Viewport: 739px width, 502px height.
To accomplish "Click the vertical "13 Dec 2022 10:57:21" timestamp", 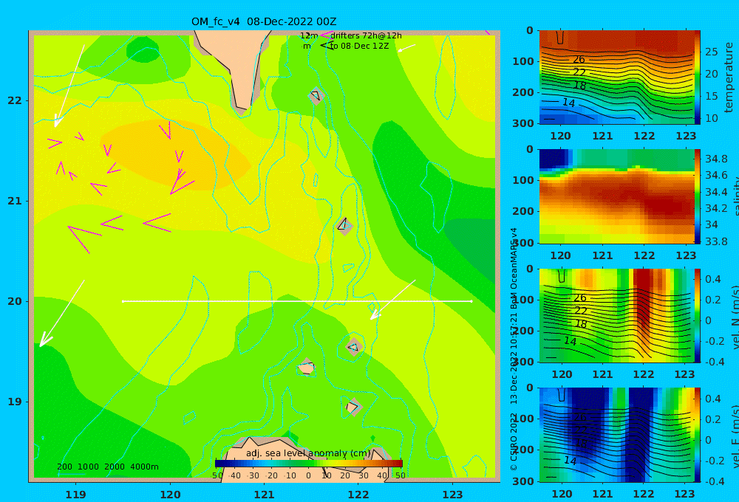I will coord(514,360).
